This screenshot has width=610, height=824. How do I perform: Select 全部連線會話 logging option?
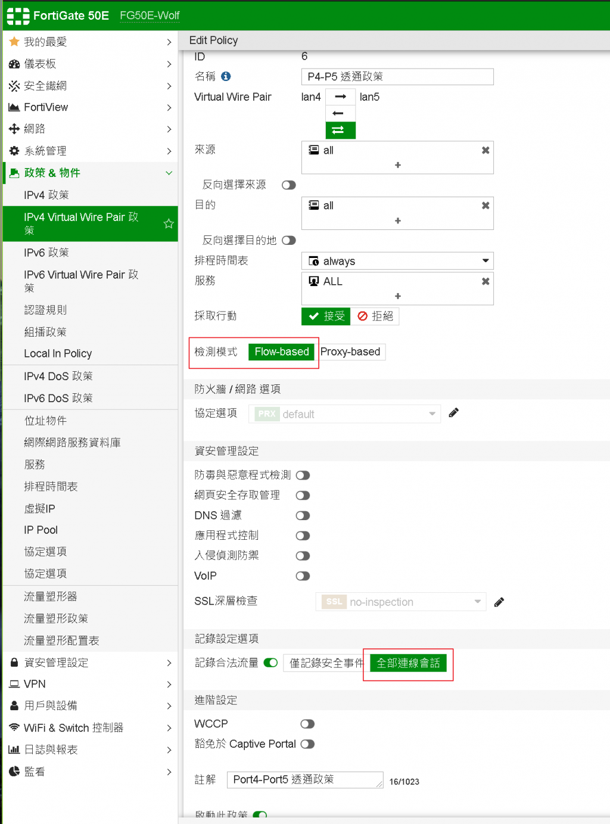point(408,663)
